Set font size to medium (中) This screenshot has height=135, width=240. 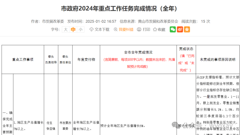click(x=73, y=29)
